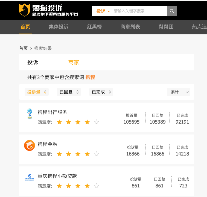The height and width of the screenshot is (197, 207).
Task: Click the empty fifth star of 携程出行服务
Action: tap(97, 122)
